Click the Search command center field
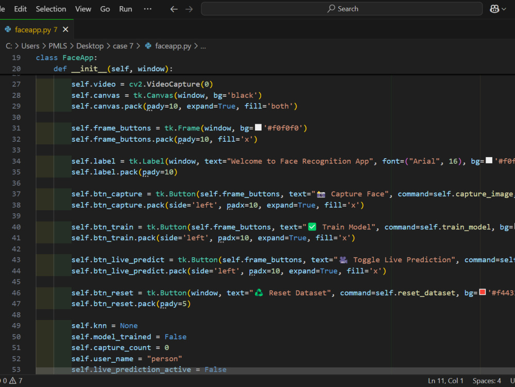 (x=341, y=9)
